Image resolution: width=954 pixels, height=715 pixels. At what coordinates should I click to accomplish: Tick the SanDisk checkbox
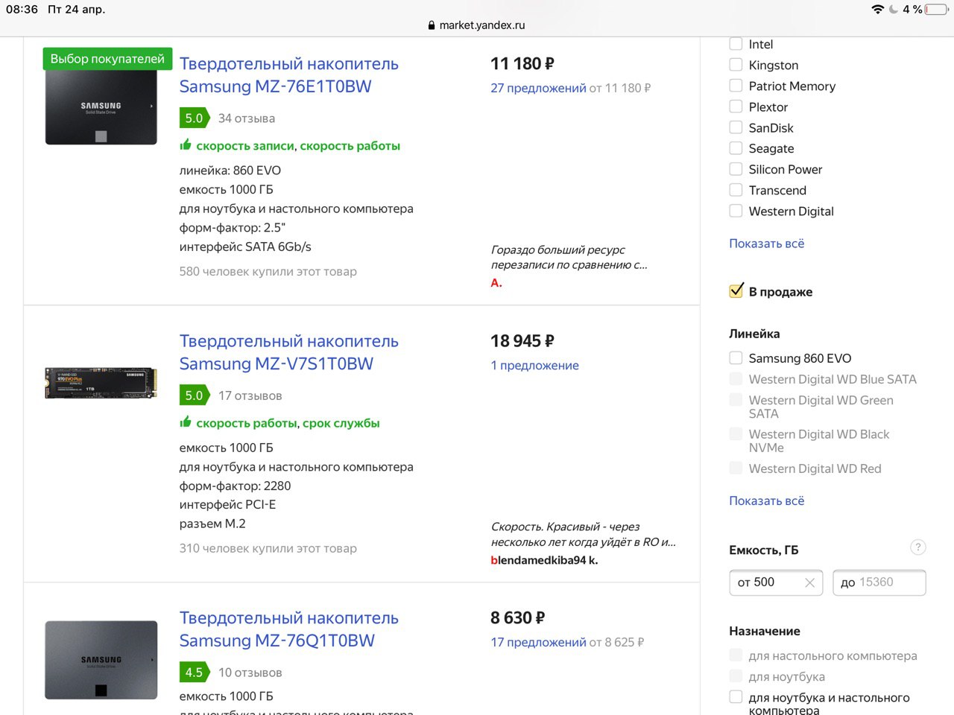(736, 127)
